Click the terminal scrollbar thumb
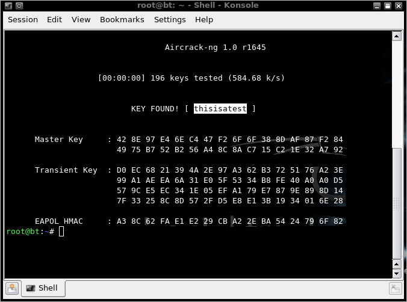 click(x=396, y=203)
